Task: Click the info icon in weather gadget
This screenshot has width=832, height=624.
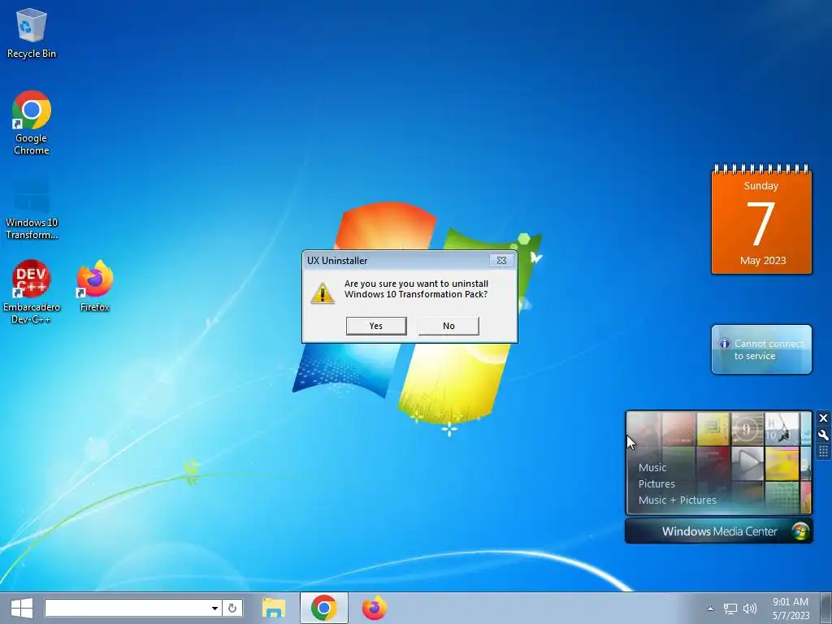Action: (724, 344)
